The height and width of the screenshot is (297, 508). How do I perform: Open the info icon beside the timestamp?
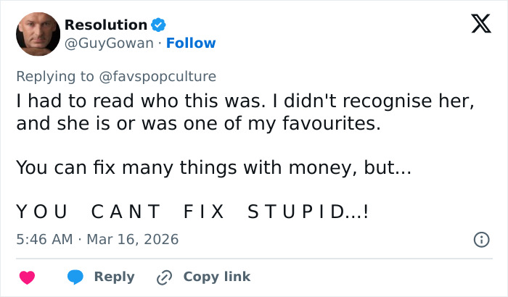480,239
